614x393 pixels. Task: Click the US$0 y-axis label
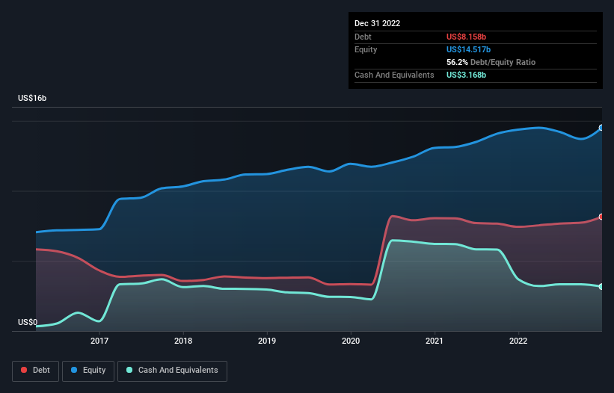click(x=28, y=322)
